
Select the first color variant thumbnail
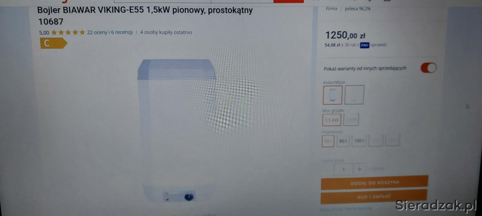coord(332,95)
